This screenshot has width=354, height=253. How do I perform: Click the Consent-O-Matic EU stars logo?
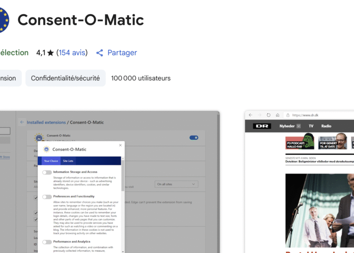point(4,20)
